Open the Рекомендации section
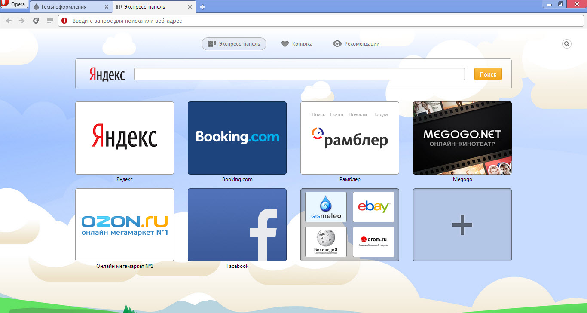This screenshot has width=587, height=313. [x=356, y=44]
